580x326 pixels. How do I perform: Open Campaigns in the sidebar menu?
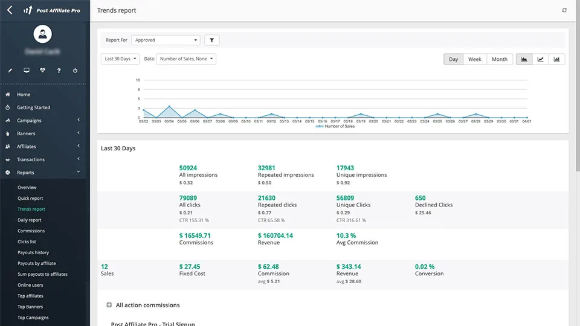(29, 121)
